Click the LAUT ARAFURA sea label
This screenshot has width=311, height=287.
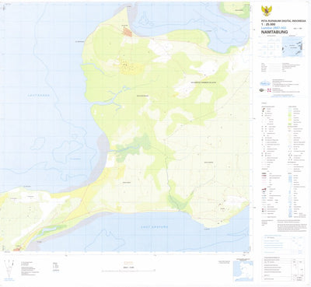[x=155, y=227]
